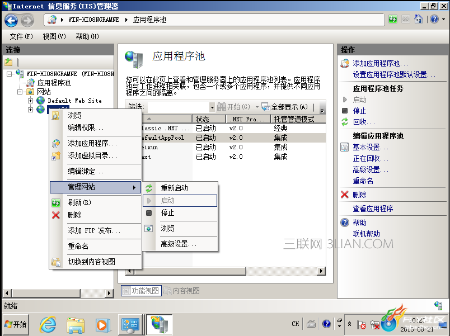This screenshot has height=336, width=450.
Task: Collapse the server root tree node
Action: coord(9,74)
